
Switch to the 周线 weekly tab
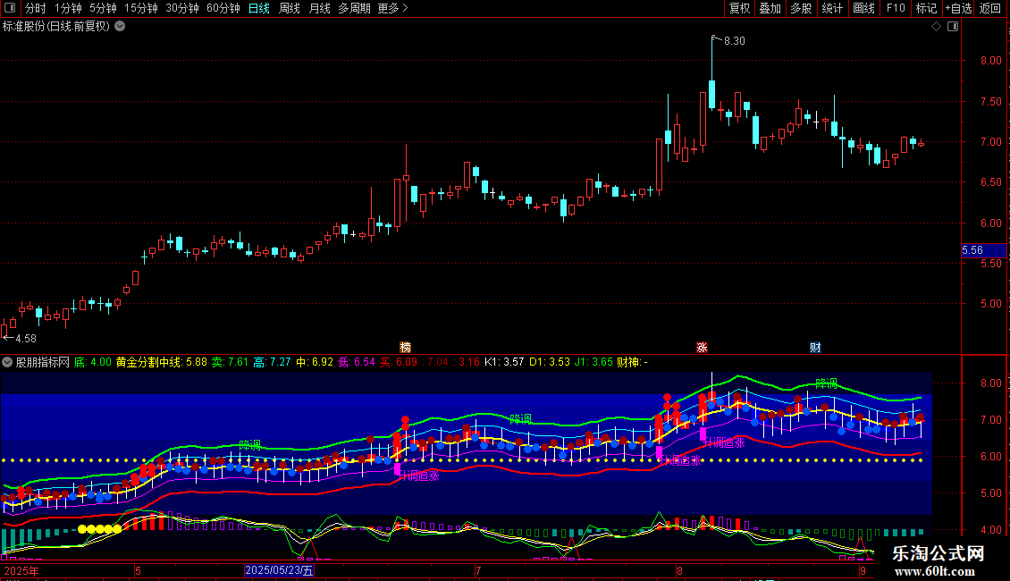[290, 8]
